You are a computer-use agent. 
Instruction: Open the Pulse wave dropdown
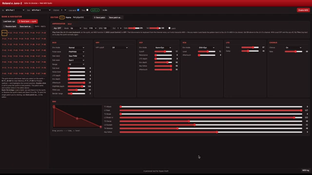[x=77, y=52]
